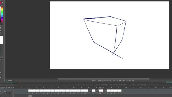The height and width of the screenshot is (97, 172).
Task: Click frame number 27 on the timeline ruler
Action: coord(126,88)
